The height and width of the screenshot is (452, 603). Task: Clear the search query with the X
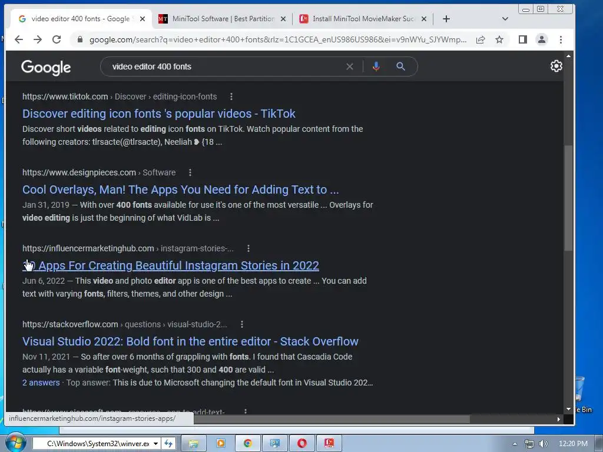coord(350,67)
